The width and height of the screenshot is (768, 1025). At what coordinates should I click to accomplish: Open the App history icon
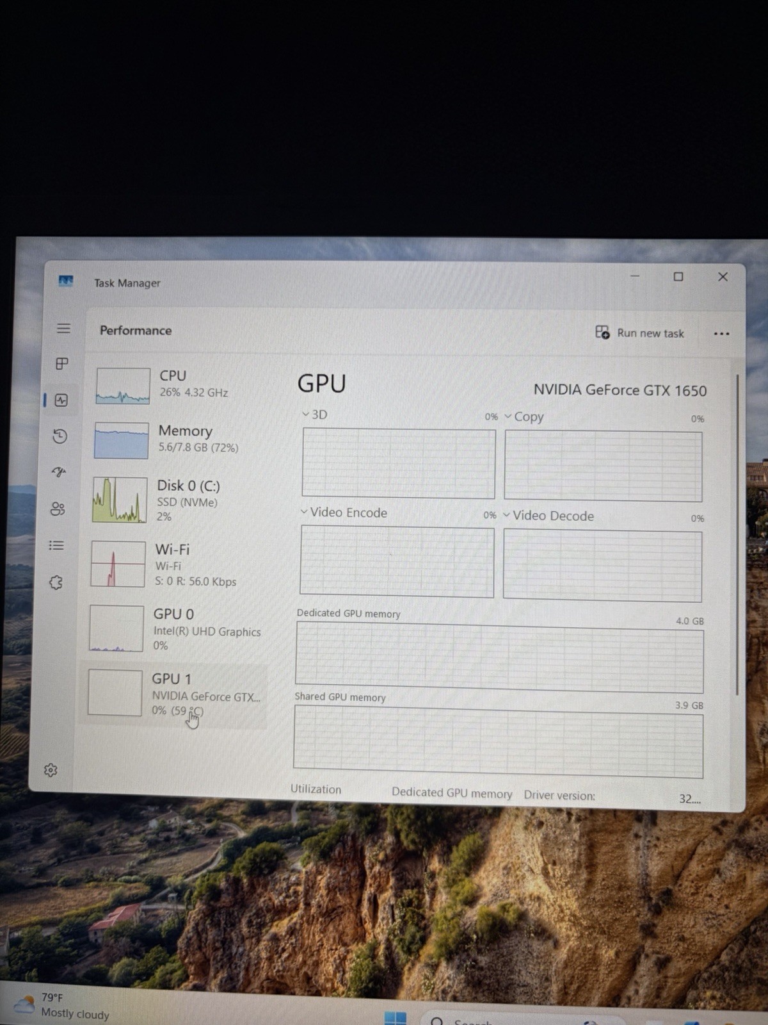click(x=60, y=436)
